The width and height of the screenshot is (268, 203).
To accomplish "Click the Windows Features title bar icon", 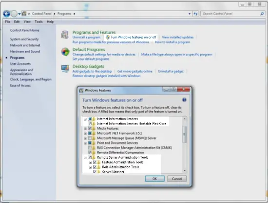I will tap(81, 90).
